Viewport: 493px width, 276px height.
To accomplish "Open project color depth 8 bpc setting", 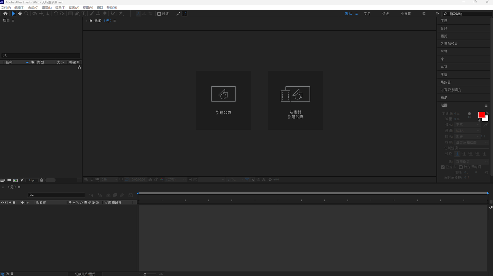I will [31, 180].
